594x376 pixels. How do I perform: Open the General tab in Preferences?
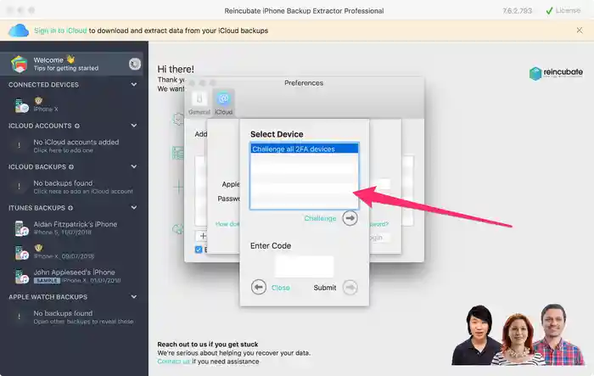pyautogui.click(x=199, y=103)
